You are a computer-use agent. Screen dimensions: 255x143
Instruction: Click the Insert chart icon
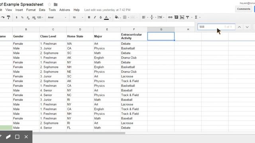[182, 17]
